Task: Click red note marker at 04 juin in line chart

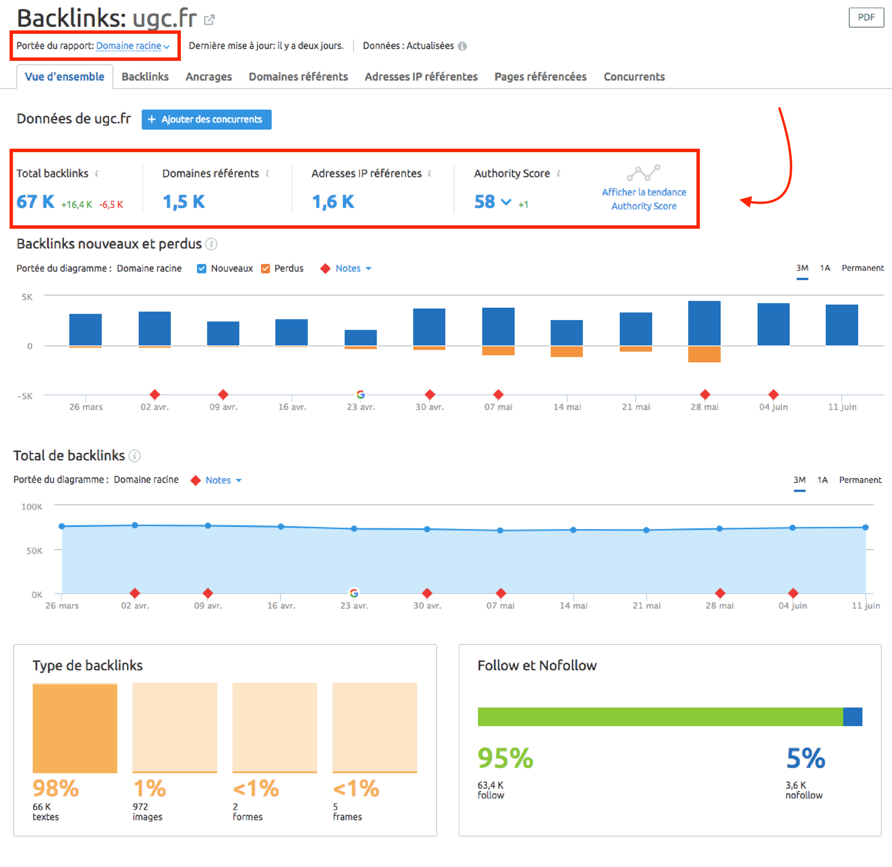Action: [793, 593]
